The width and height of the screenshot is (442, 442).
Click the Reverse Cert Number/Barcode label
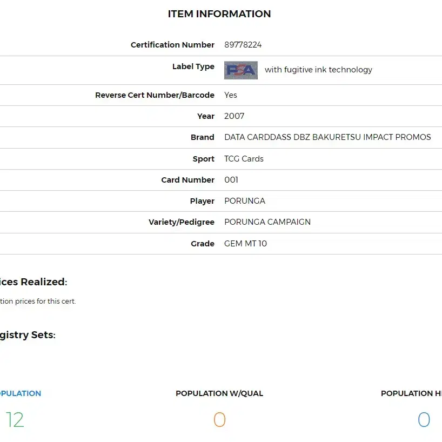pos(155,95)
